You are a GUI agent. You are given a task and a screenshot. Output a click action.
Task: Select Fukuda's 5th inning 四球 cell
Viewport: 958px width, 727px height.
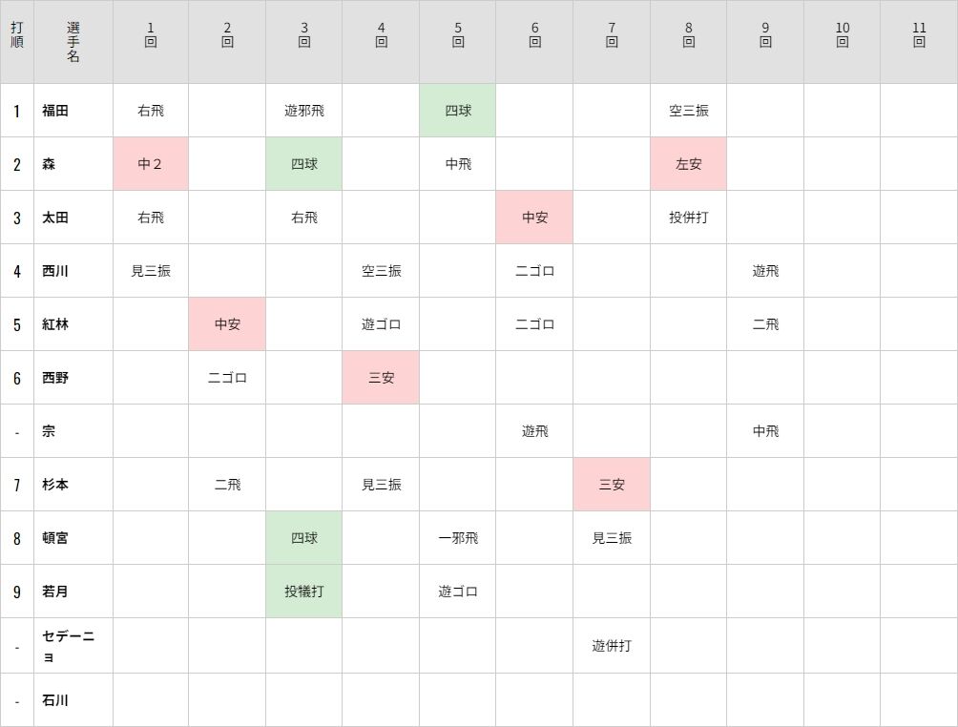[x=458, y=111]
